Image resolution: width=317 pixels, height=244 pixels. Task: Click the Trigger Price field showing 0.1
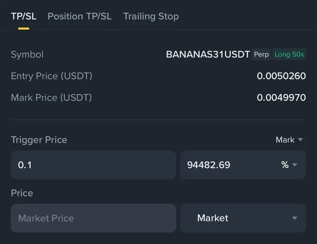(x=93, y=165)
